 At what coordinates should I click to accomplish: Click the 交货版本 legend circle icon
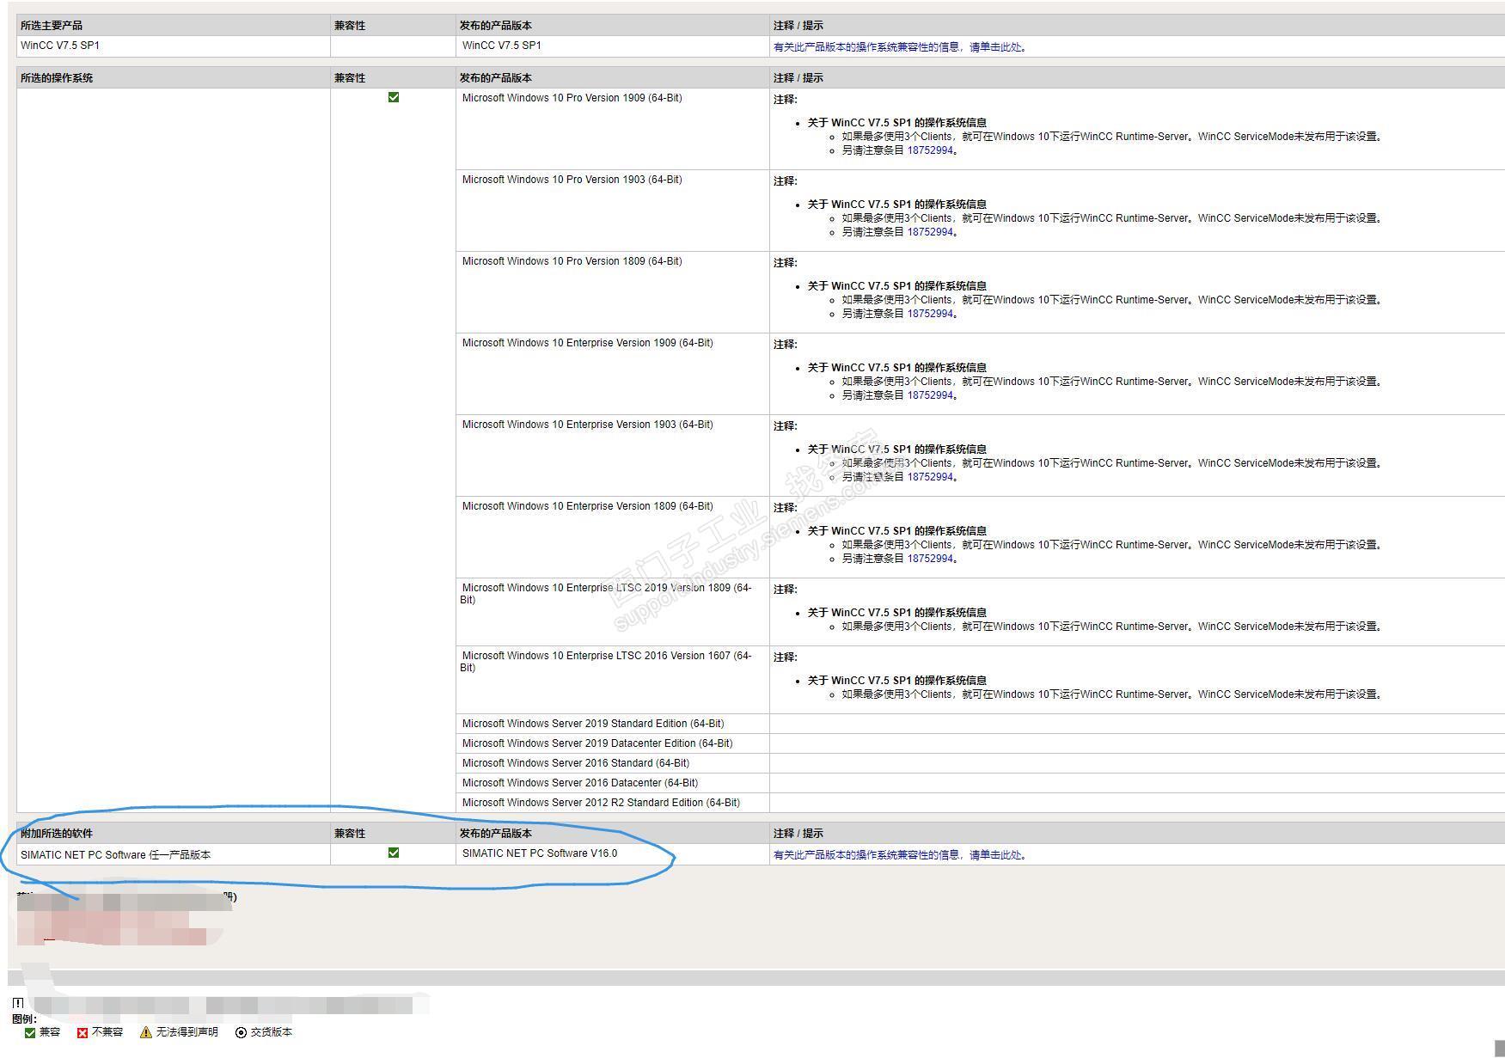241,1032
